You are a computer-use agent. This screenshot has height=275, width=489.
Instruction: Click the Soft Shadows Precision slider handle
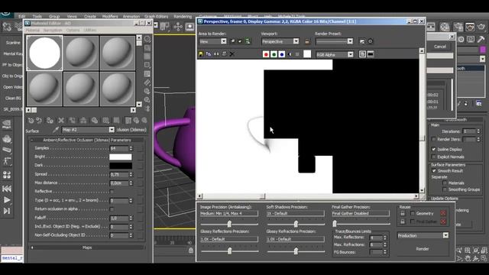[x=296, y=224]
